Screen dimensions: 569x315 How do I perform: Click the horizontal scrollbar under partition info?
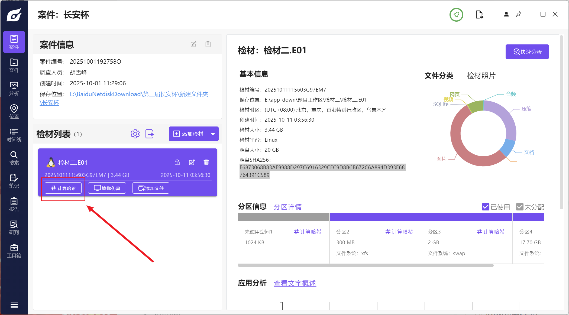(366, 265)
